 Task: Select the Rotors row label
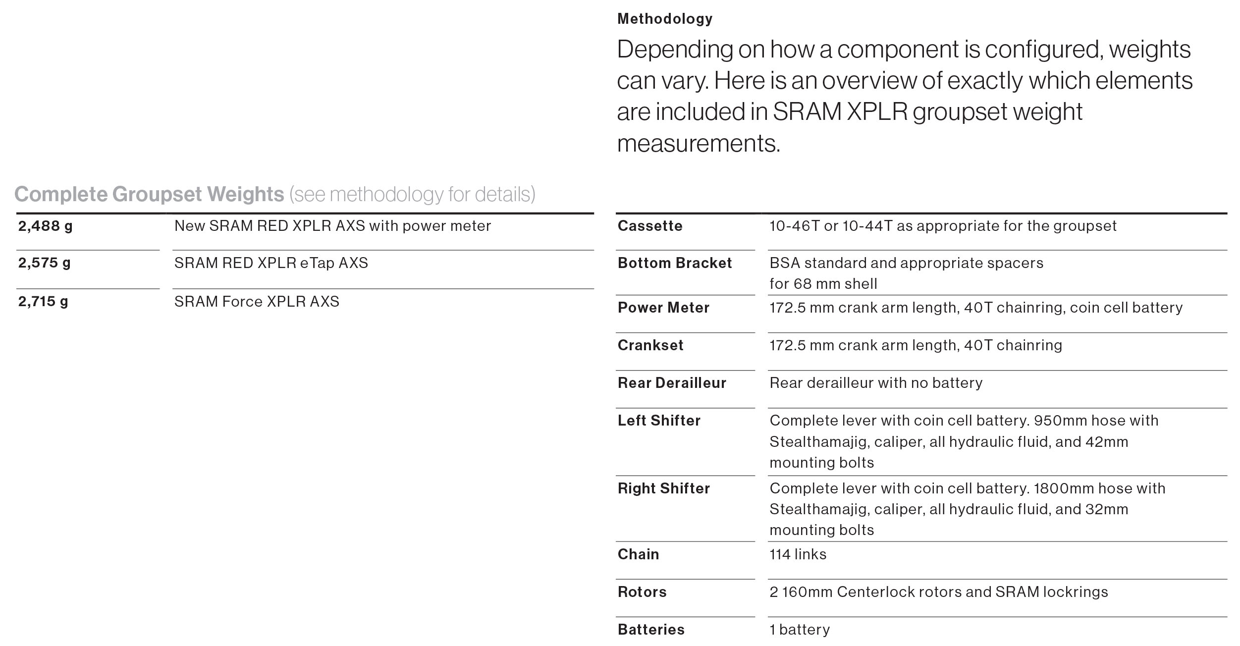[642, 592]
